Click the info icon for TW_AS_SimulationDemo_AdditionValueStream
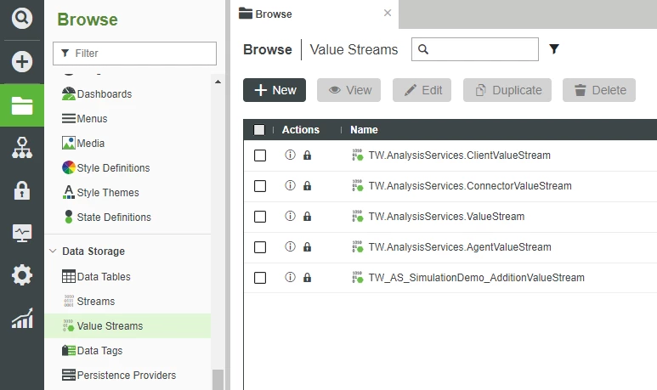Viewport: 657px width, 390px height. [x=290, y=277]
